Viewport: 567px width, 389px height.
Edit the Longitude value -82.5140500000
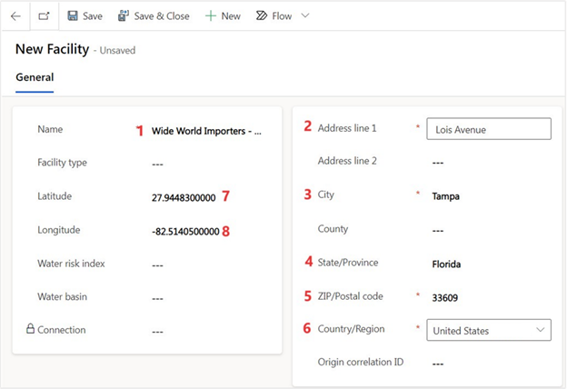pos(185,232)
